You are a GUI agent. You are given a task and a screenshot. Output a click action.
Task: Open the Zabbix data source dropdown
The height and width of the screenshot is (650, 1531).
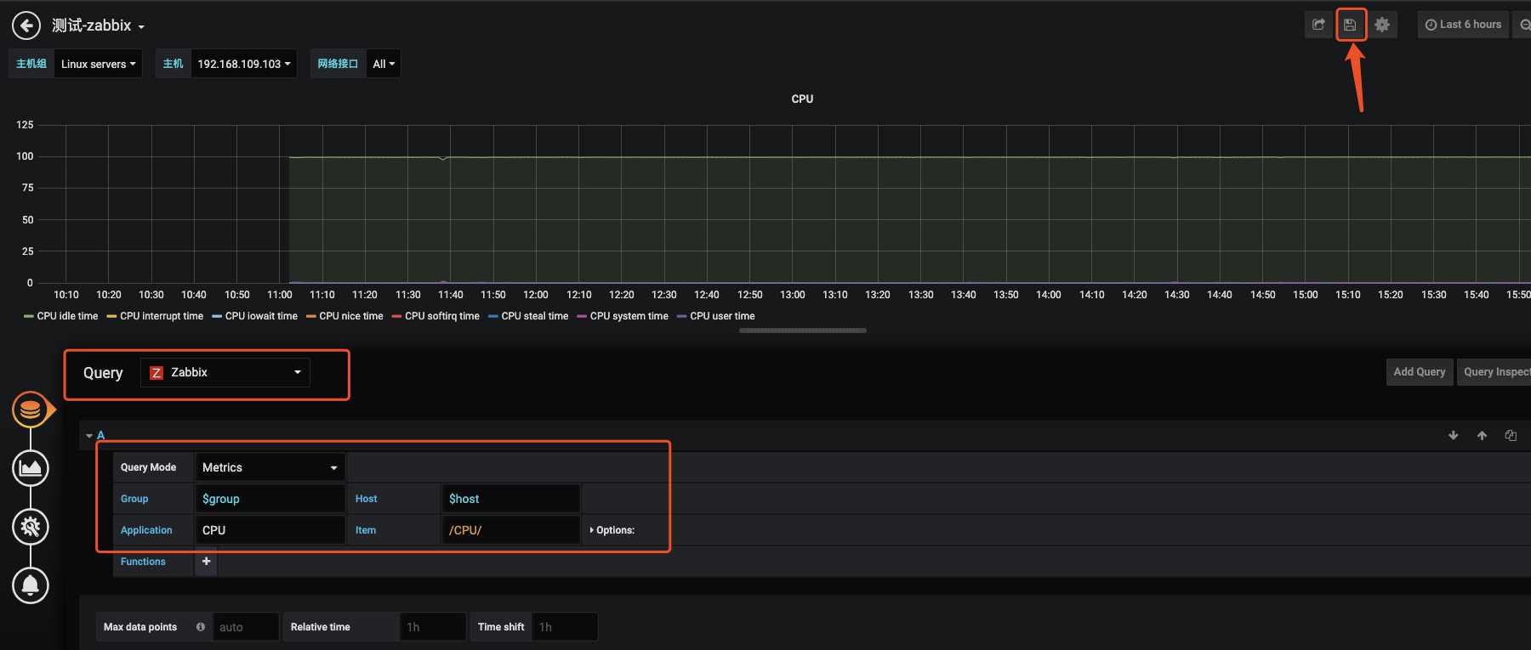tap(225, 372)
